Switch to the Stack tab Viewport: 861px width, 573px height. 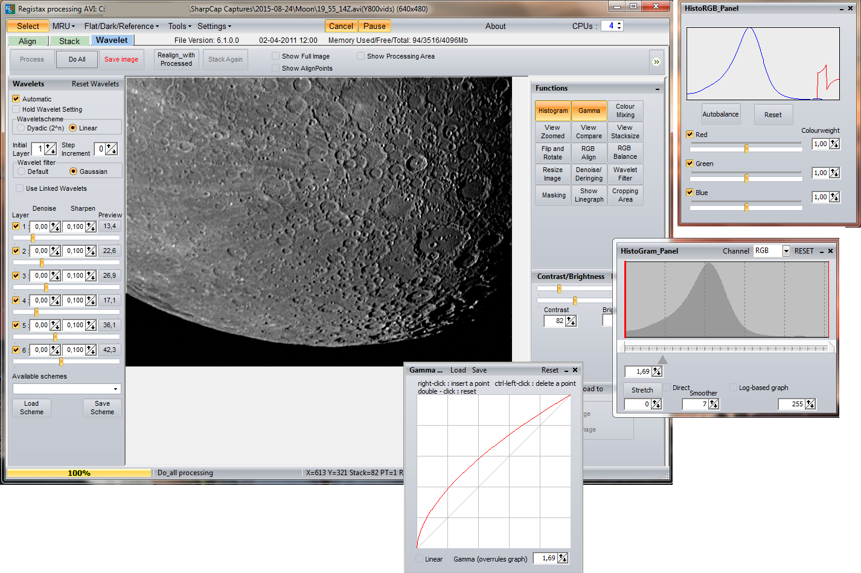[x=69, y=41]
